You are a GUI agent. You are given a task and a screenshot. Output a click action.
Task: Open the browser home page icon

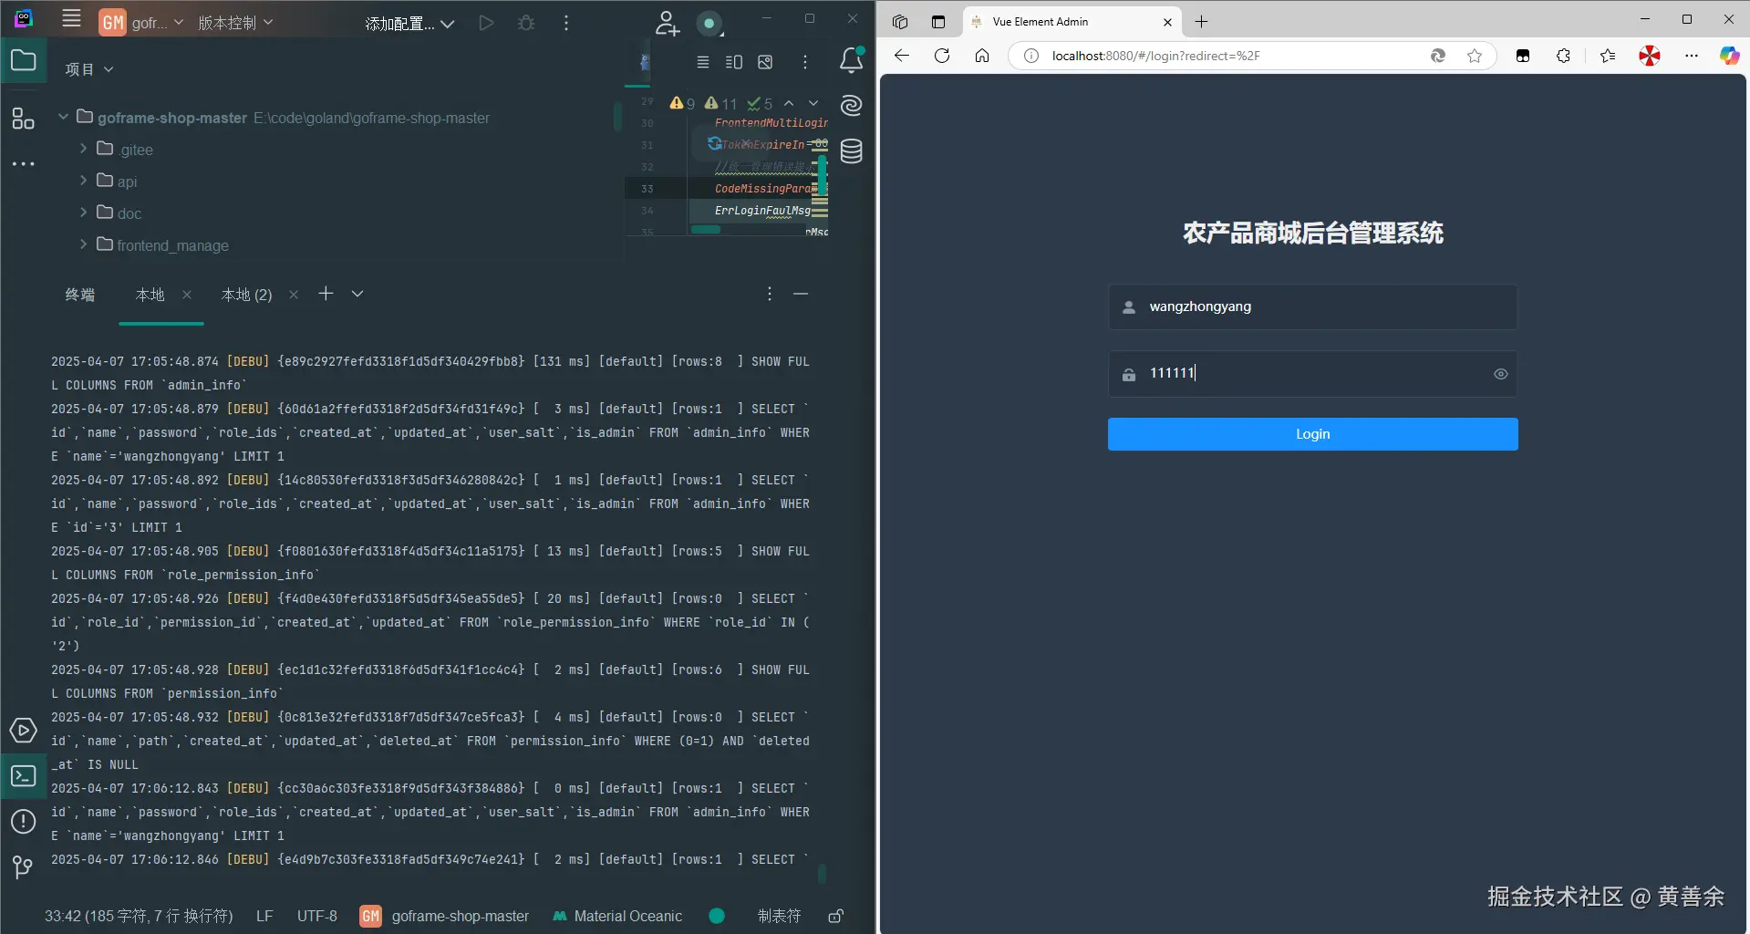tap(982, 56)
